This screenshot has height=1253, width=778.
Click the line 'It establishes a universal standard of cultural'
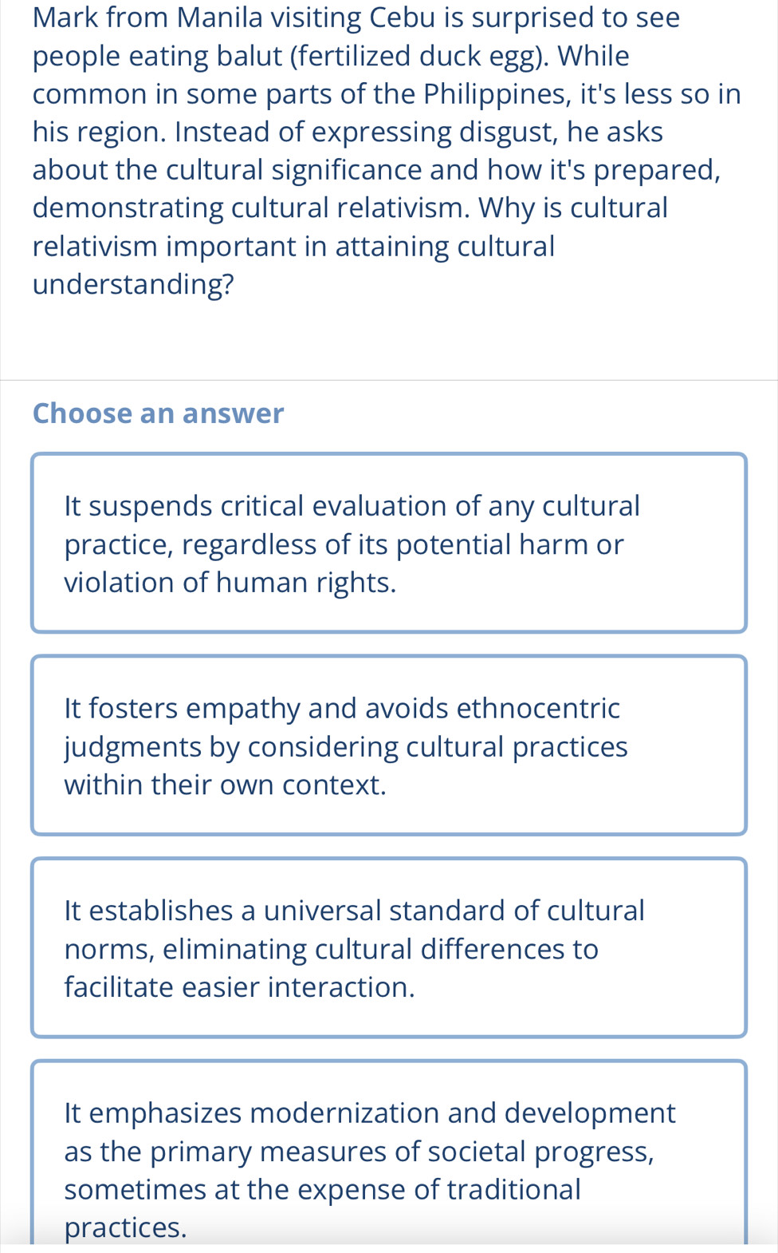[x=355, y=911]
